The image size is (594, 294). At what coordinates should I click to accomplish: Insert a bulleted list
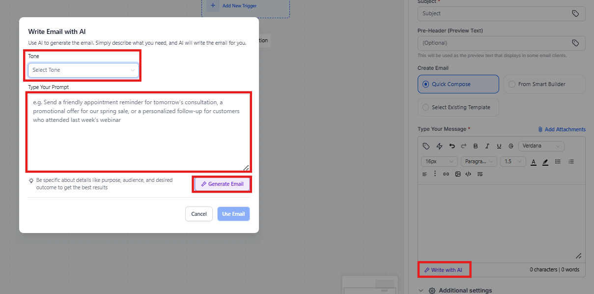click(x=558, y=161)
